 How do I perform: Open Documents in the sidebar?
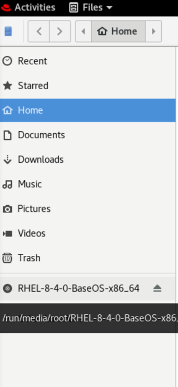point(88,135)
